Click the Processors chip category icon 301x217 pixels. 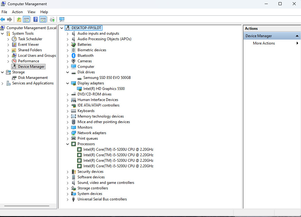[x=74, y=144]
